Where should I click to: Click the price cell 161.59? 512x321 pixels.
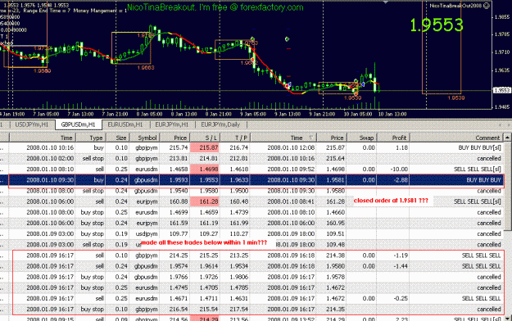coord(179,223)
